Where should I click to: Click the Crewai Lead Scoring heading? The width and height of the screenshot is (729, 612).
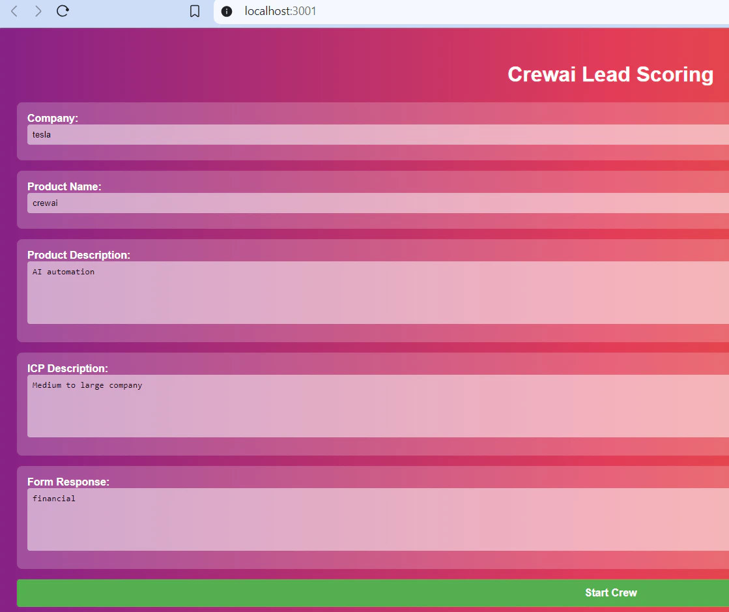(x=610, y=74)
